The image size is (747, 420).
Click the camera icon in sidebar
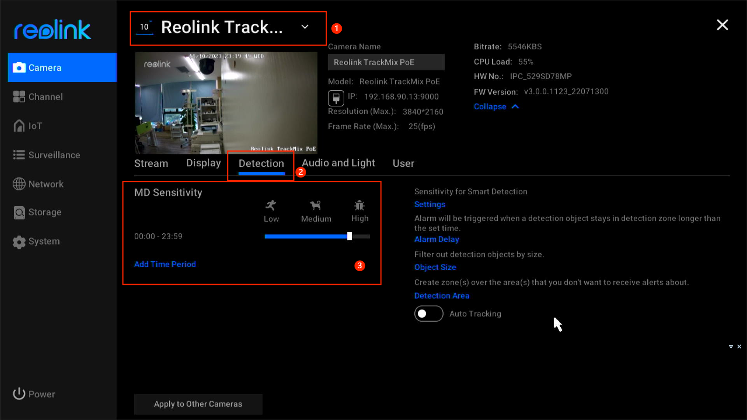19,68
